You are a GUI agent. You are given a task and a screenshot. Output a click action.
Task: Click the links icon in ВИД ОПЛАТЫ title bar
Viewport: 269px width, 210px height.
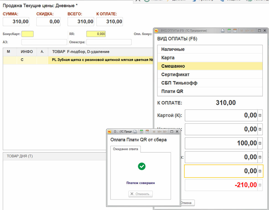point(223,31)
